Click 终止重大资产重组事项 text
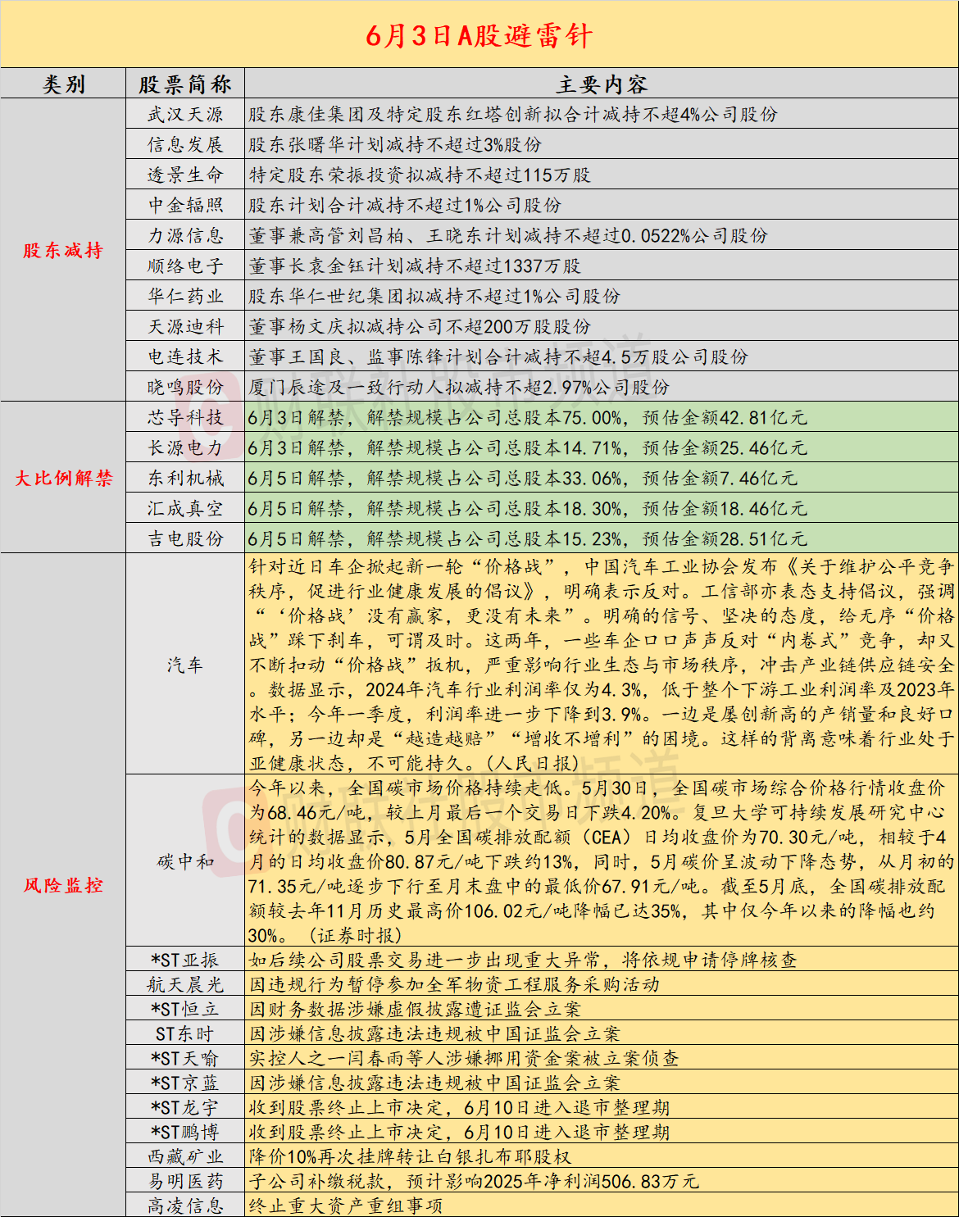The image size is (959, 1217). click(346, 1206)
